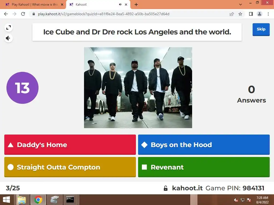
Task: Click the purple countdown timer circle
Action: click(x=22, y=88)
